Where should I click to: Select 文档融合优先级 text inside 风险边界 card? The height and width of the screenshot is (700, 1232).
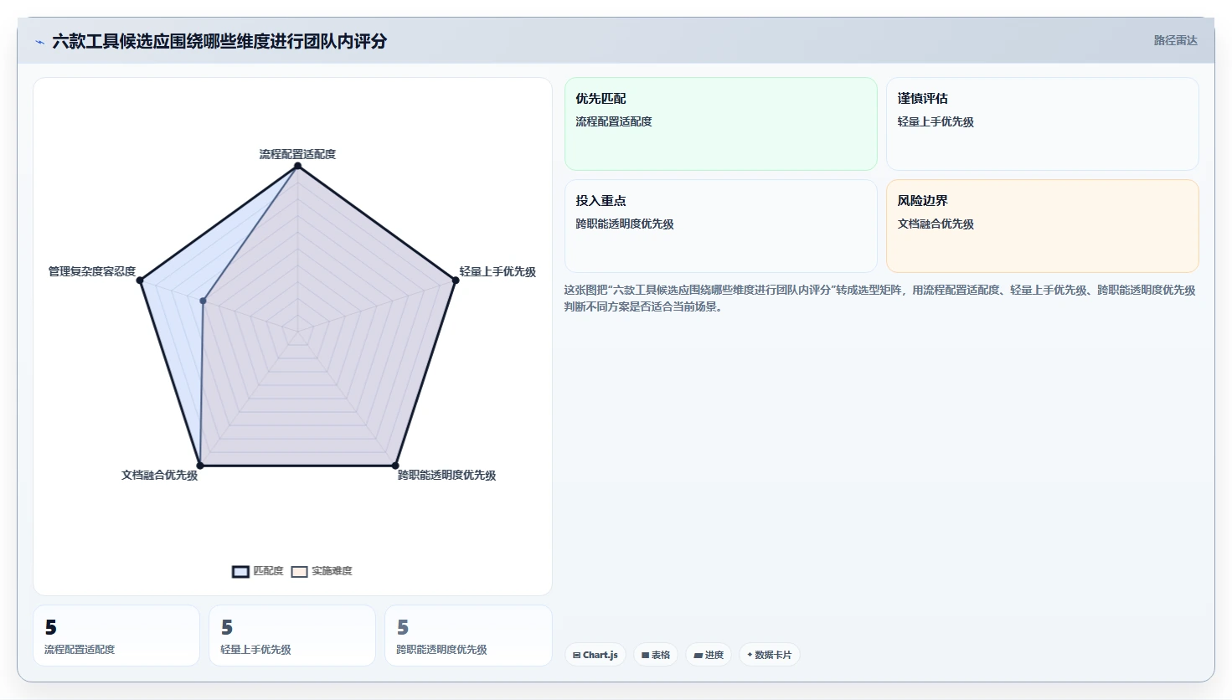[x=936, y=224]
